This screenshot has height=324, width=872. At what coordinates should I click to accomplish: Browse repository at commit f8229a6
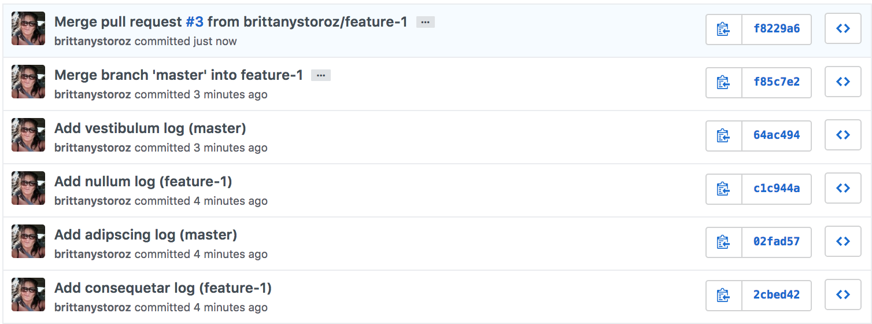(x=843, y=29)
